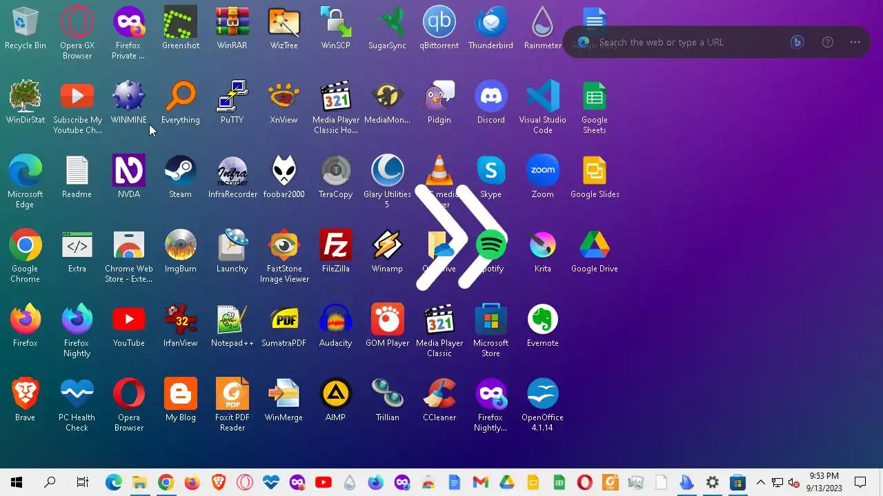Select the WINMINE minesweeper icon
The height and width of the screenshot is (496, 883).
pyautogui.click(x=129, y=103)
